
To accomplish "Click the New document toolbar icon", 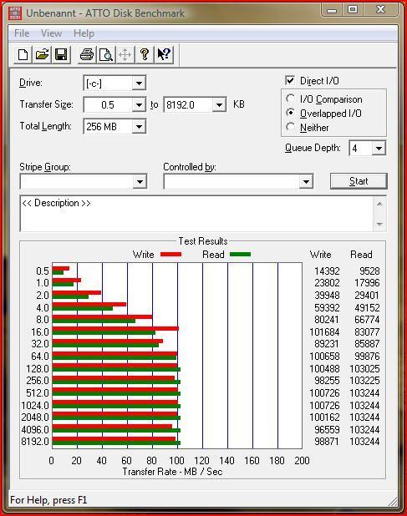I will click(23, 54).
